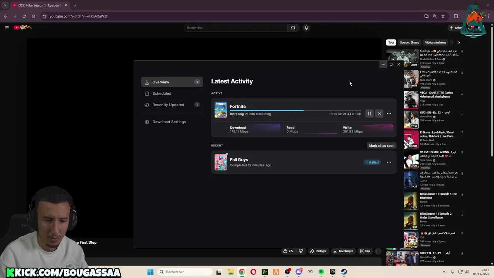Image resolution: width=494 pixels, height=278 pixels.
Task: Open a new Chrome tab
Action: click(75, 5)
